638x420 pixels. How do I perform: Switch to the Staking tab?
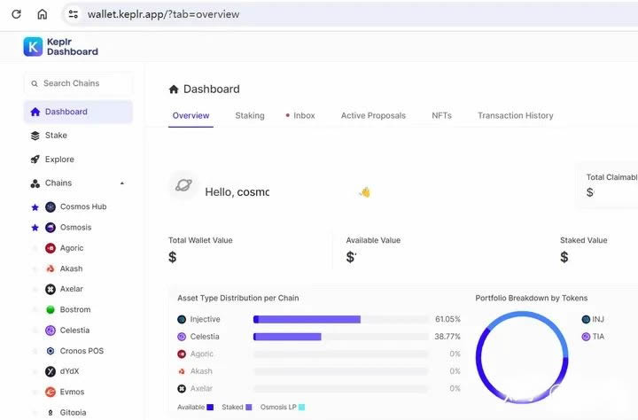(250, 115)
